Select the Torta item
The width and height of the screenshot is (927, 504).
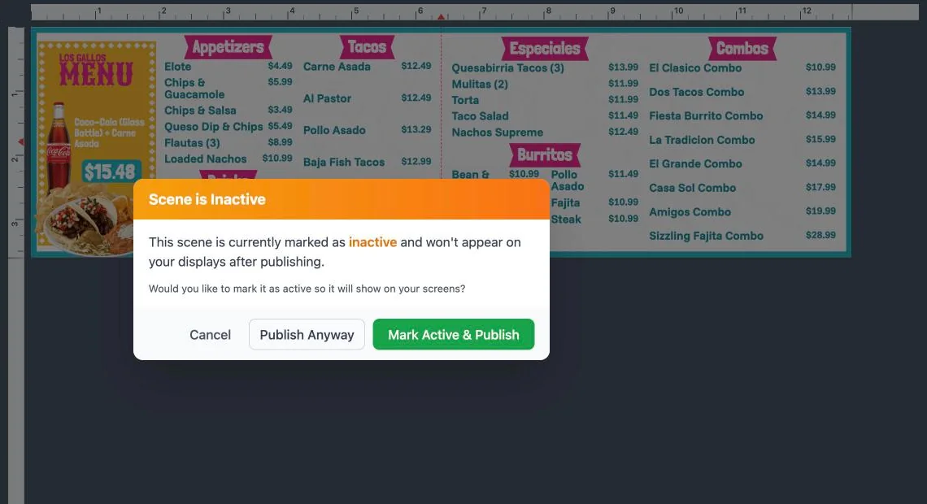(465, 101)
